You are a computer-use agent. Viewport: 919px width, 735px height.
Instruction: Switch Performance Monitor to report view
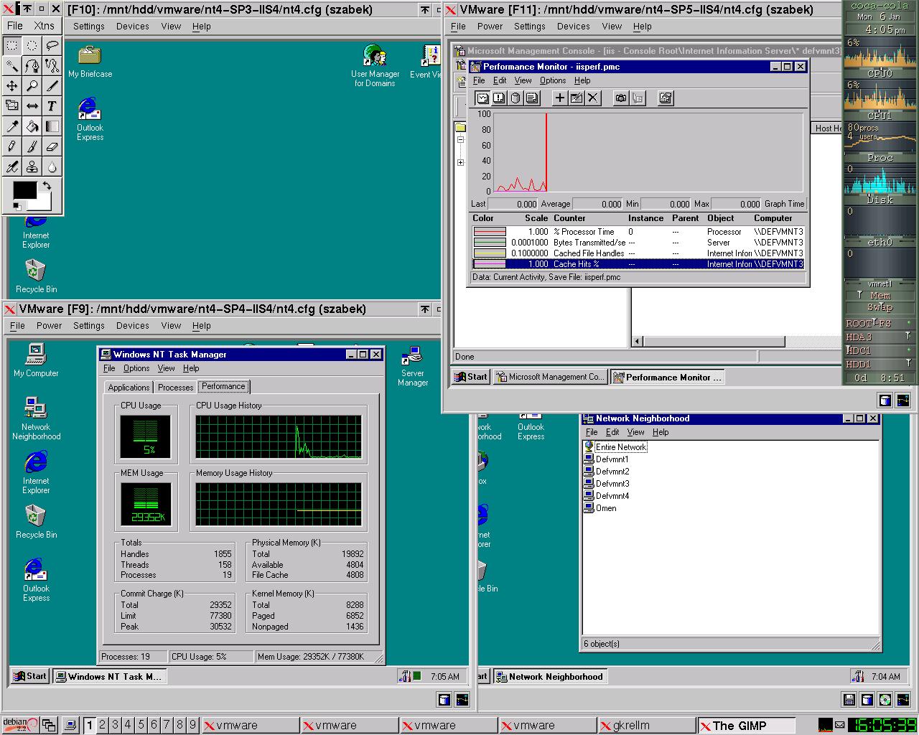tap(532, 98)
